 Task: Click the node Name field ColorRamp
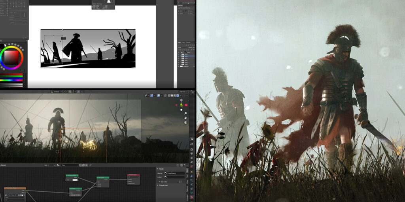[x=174, y=174]
